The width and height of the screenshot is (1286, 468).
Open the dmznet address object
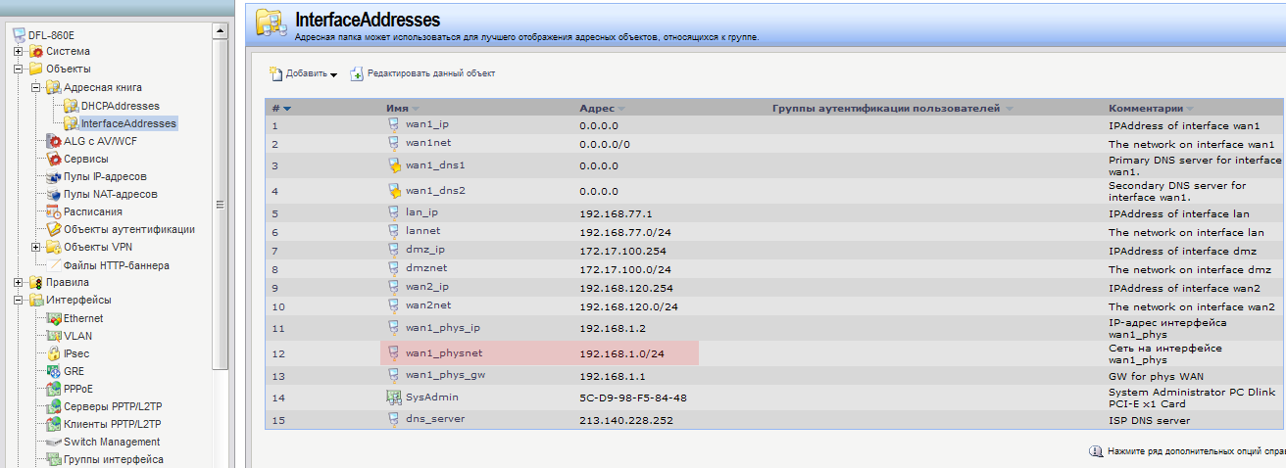click(x=426, y=269)
